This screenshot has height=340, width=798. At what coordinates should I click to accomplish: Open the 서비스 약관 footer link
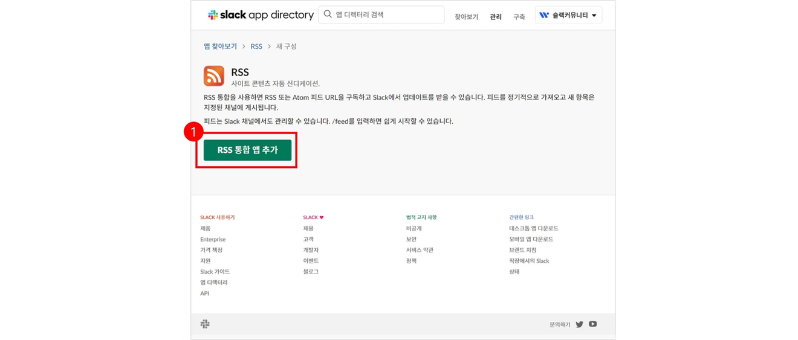point(420,250)
